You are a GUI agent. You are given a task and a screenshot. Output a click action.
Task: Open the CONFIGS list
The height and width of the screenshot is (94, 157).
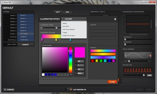tap(9, 90)
